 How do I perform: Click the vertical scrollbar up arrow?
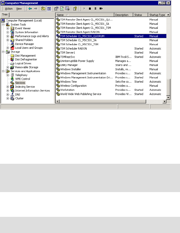168,15
